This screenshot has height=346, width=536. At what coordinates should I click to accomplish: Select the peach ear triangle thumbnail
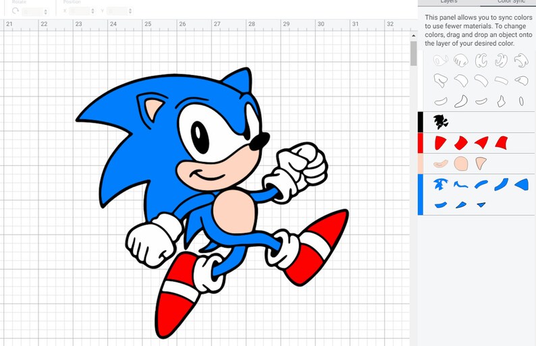(481, 163)
